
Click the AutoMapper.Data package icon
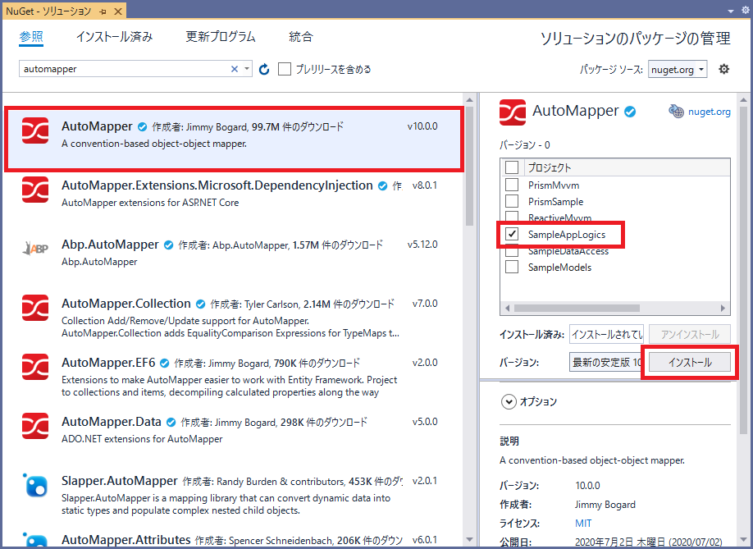(35, 426)
